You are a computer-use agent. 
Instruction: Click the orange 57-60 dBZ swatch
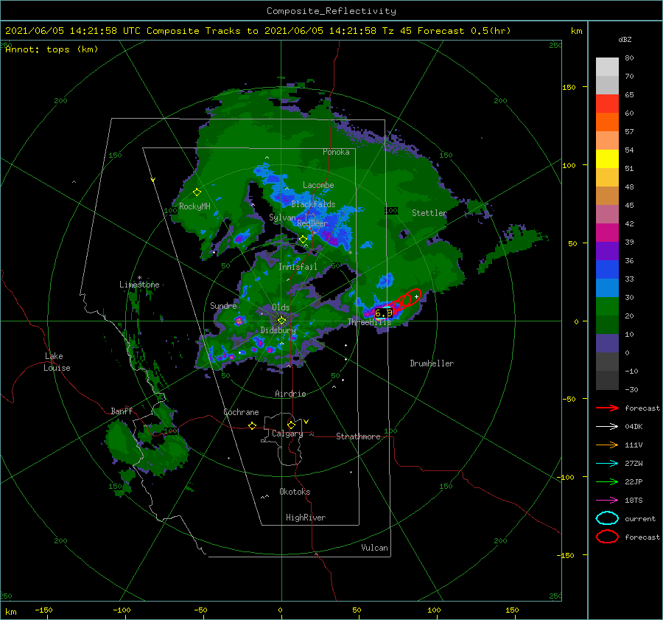[607, 122]
